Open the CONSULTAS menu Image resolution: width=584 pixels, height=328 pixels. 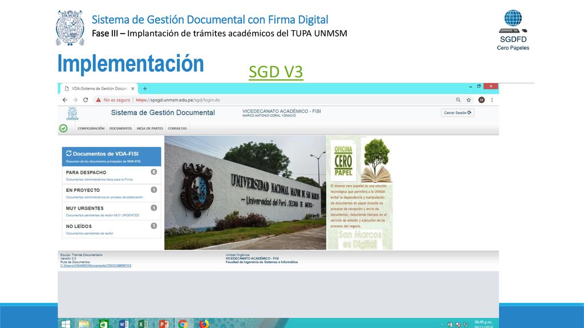177,128
